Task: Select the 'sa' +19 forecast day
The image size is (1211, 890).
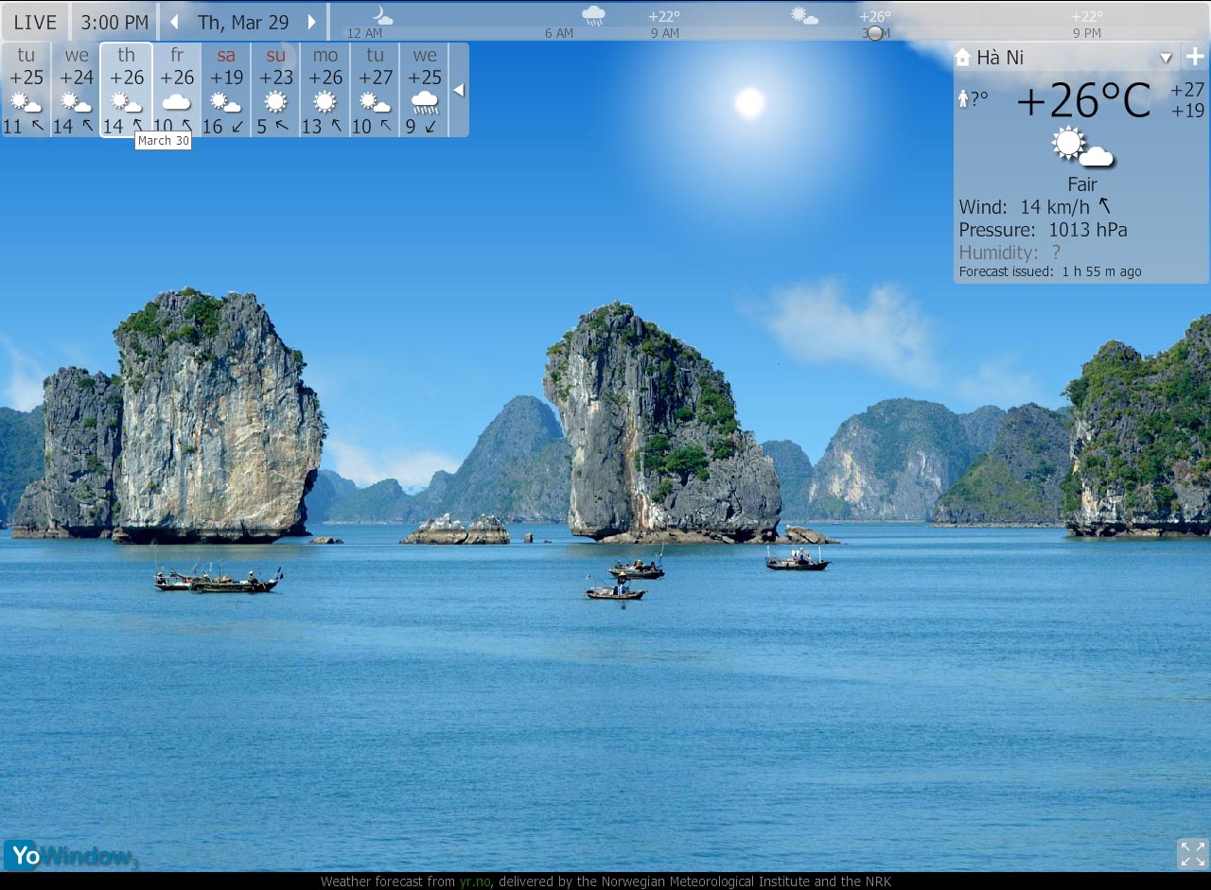Action: click(226, 90)
